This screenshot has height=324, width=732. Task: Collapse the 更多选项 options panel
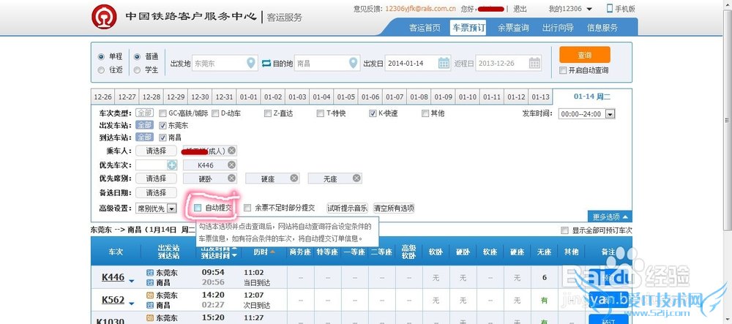coord(609,217)
